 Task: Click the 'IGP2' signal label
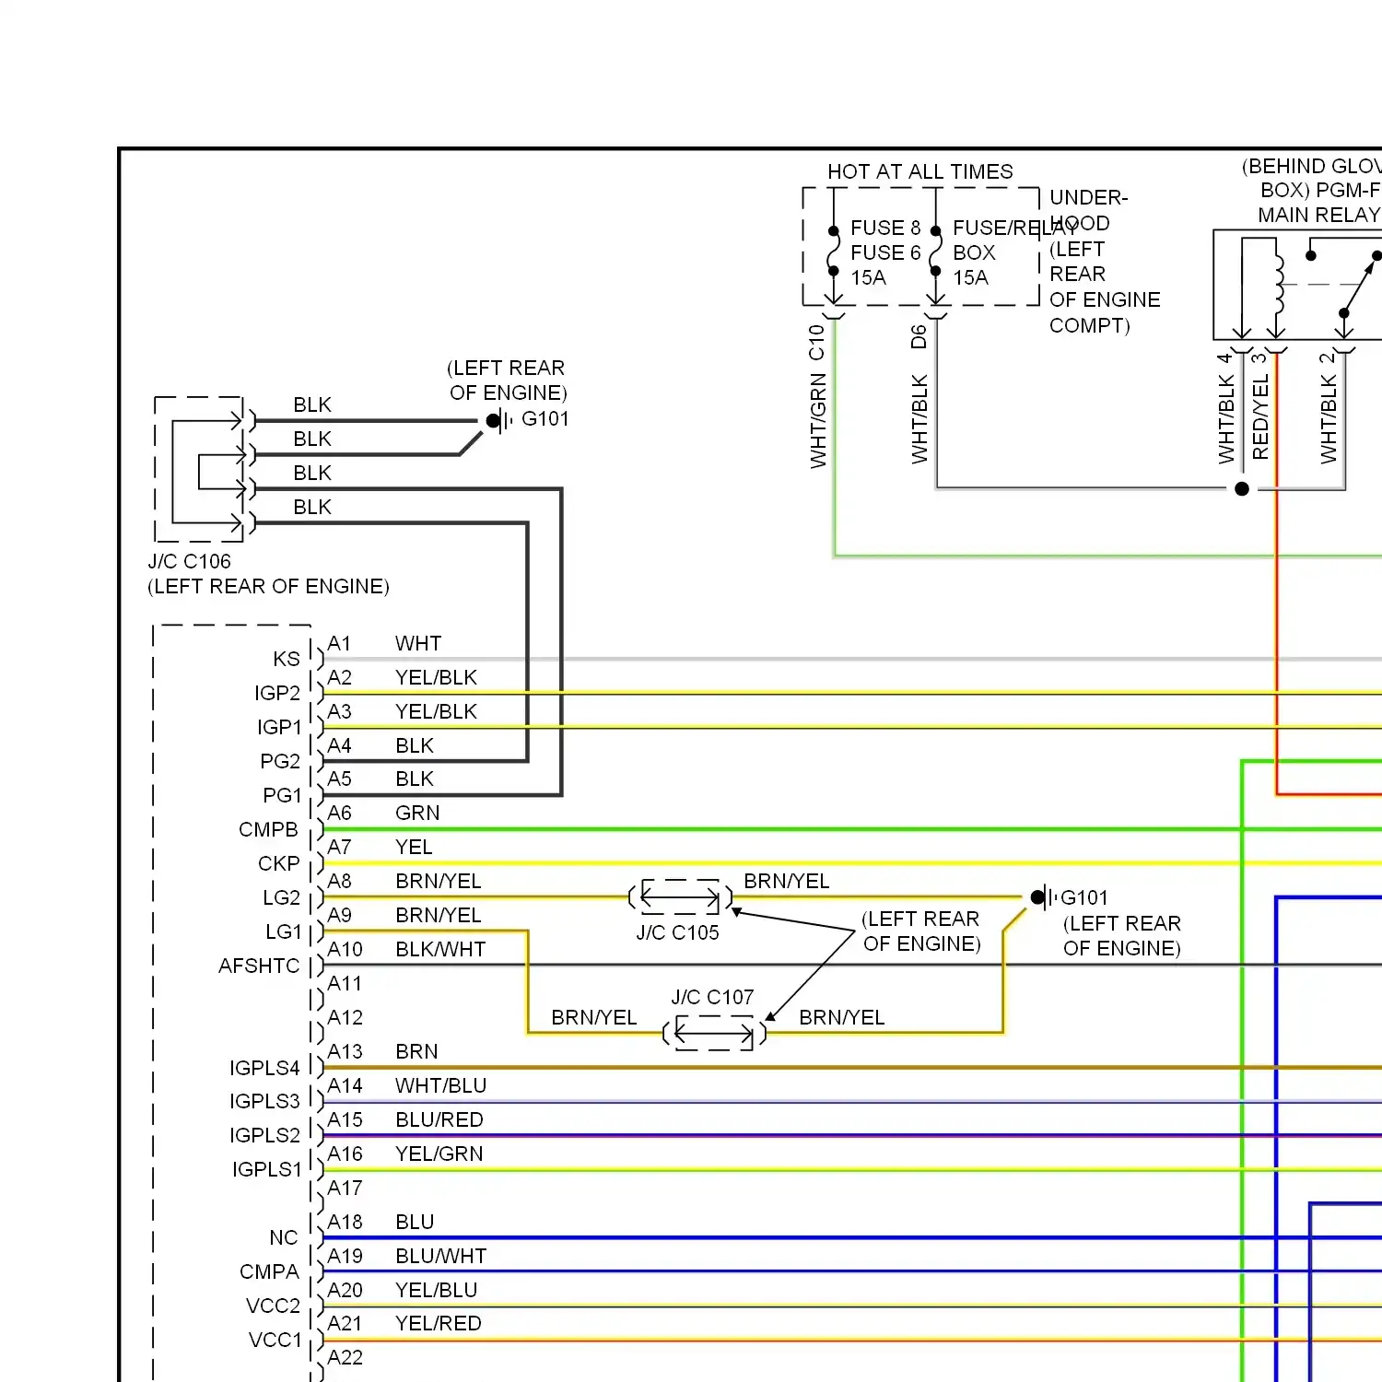tap(277, 694)
